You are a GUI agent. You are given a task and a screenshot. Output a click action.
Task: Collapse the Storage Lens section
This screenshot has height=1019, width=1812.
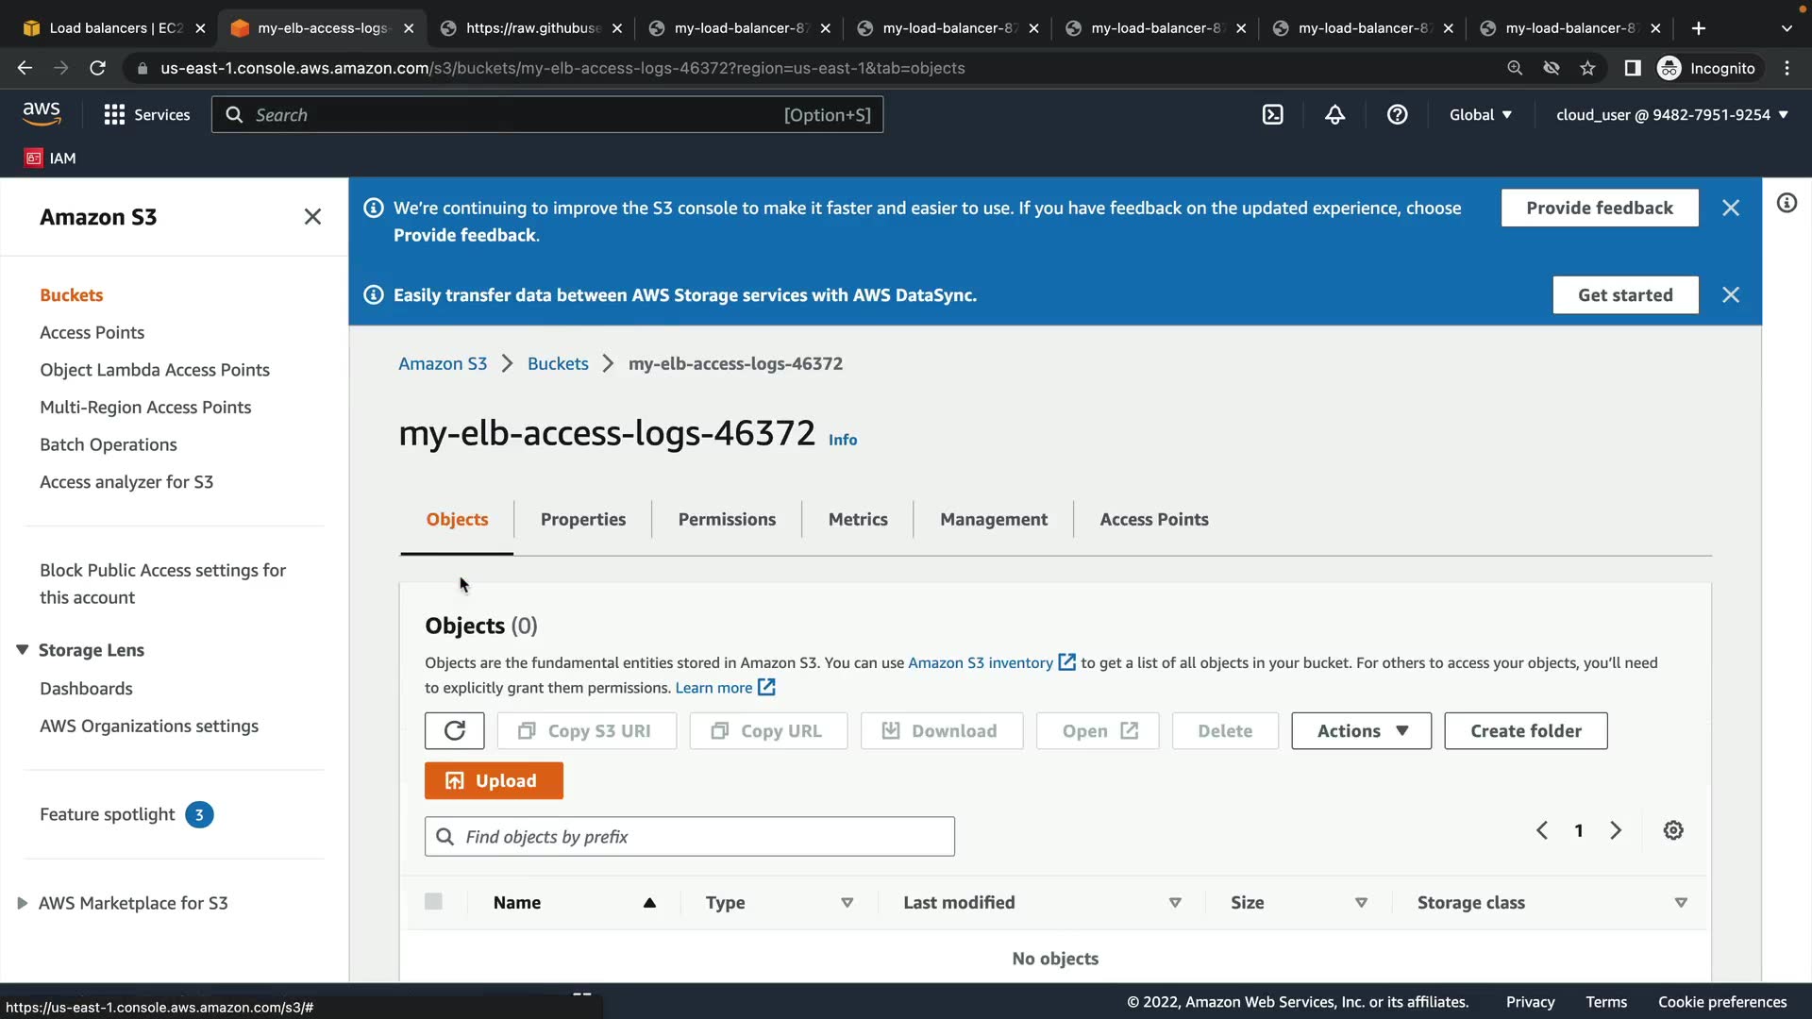point(22,650)
